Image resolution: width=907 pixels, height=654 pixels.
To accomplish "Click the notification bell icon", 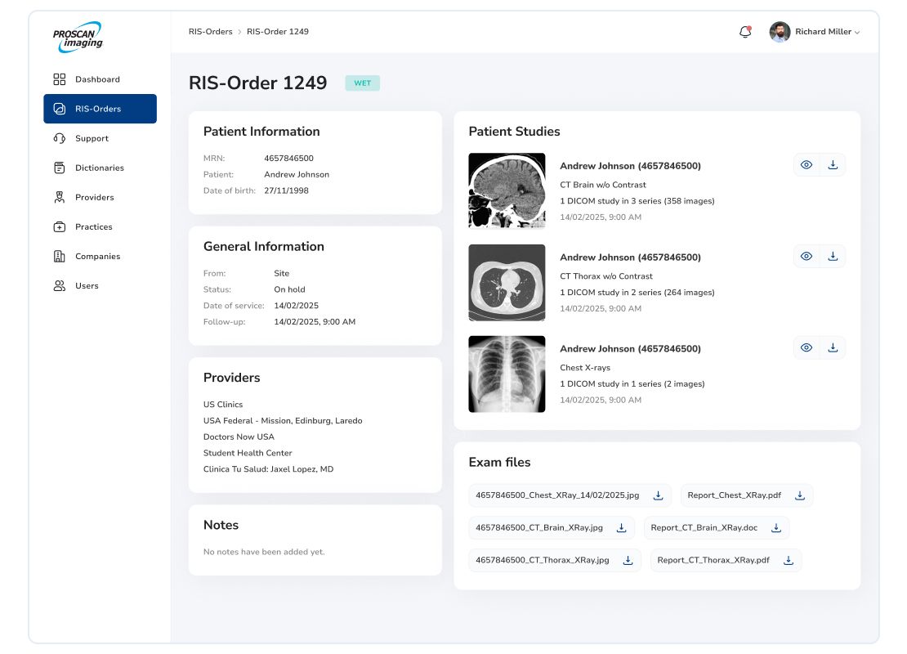I will (x=744, y=32).
